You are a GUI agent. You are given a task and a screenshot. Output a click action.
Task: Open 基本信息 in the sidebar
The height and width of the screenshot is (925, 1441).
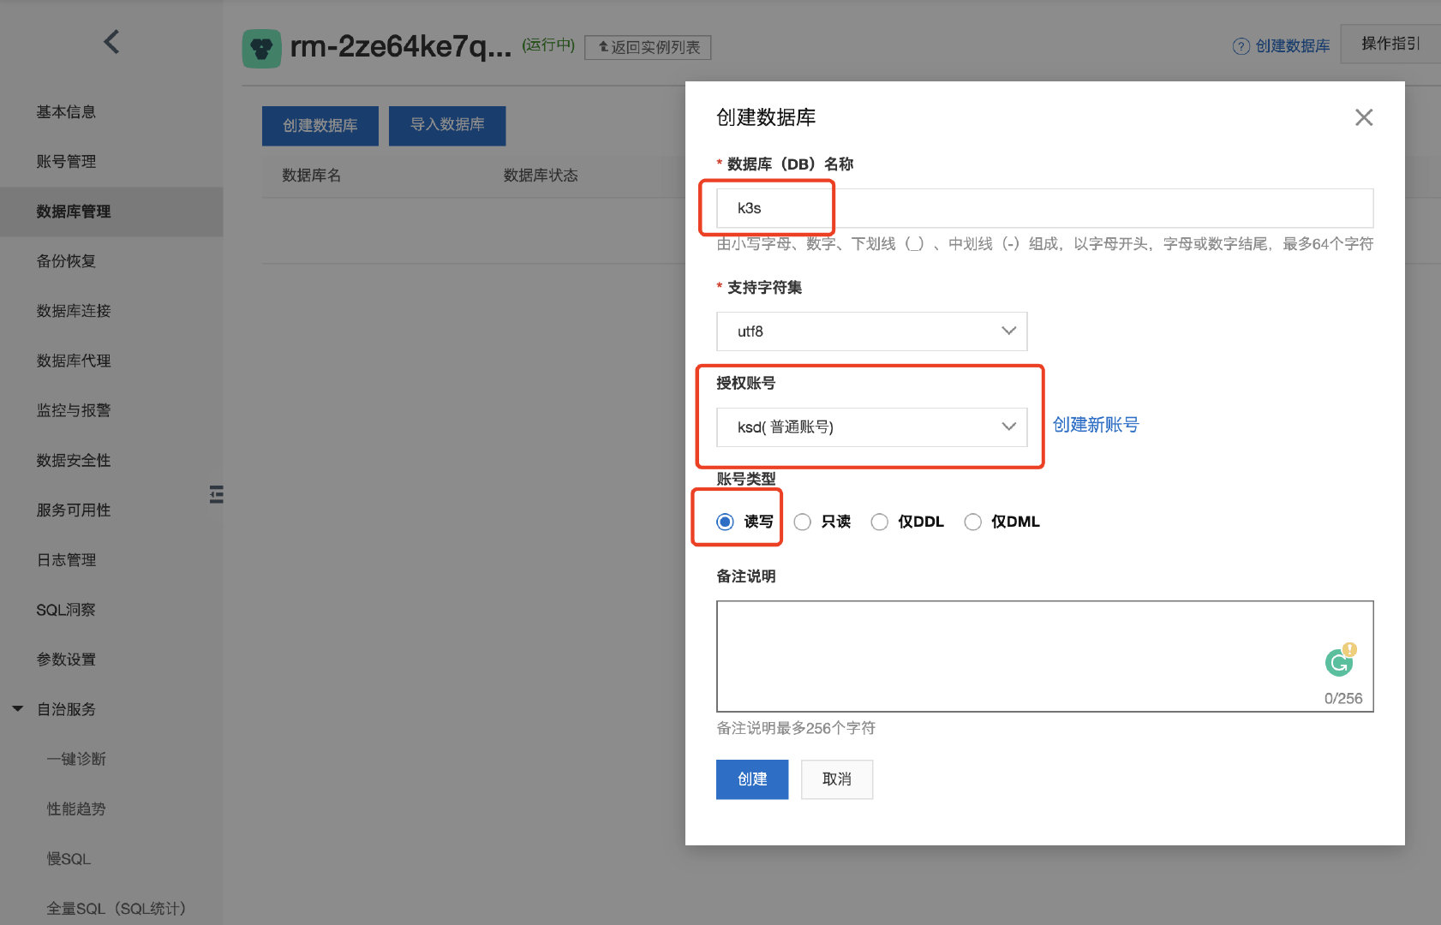point(66,112)
